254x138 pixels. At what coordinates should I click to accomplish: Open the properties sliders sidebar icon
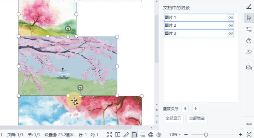point(249,29)
